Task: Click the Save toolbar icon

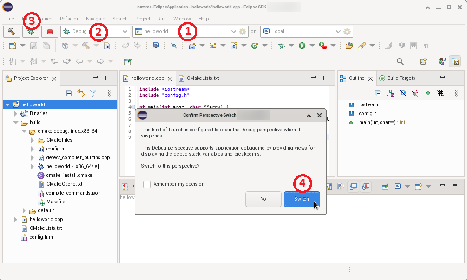Action: 33,46
